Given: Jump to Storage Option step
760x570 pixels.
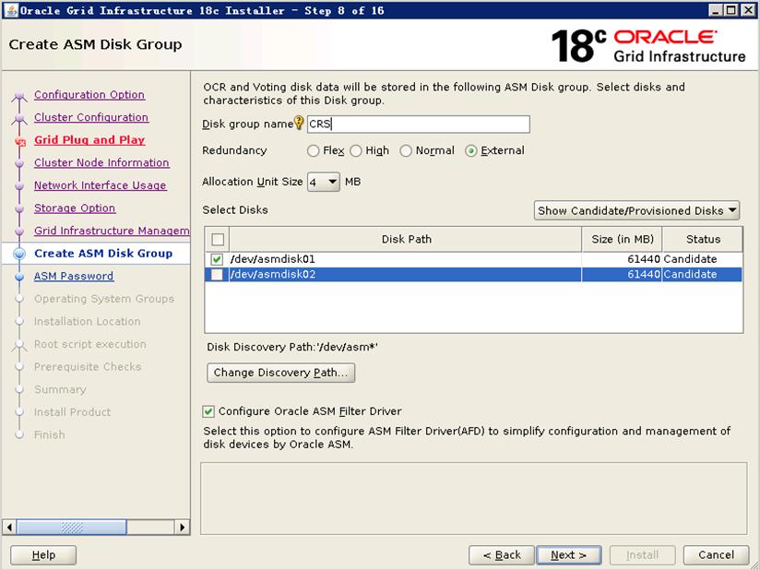Looking at the screenshot, I should (x=75, y=208).
